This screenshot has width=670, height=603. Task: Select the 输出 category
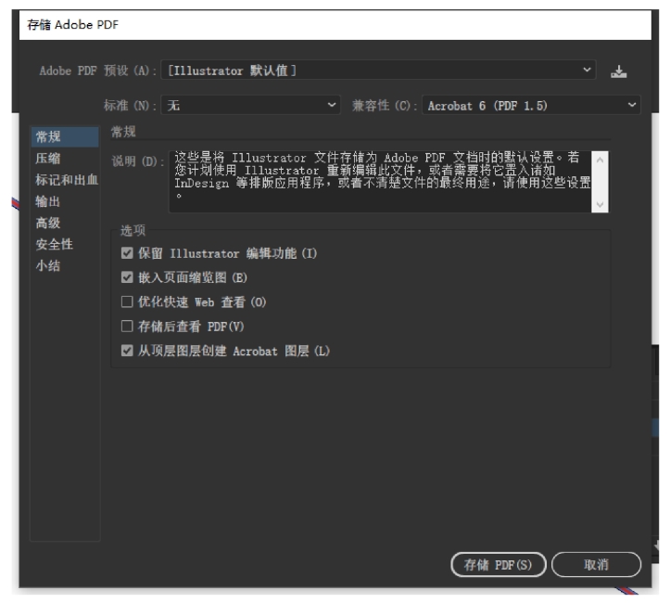coord(65,201)
